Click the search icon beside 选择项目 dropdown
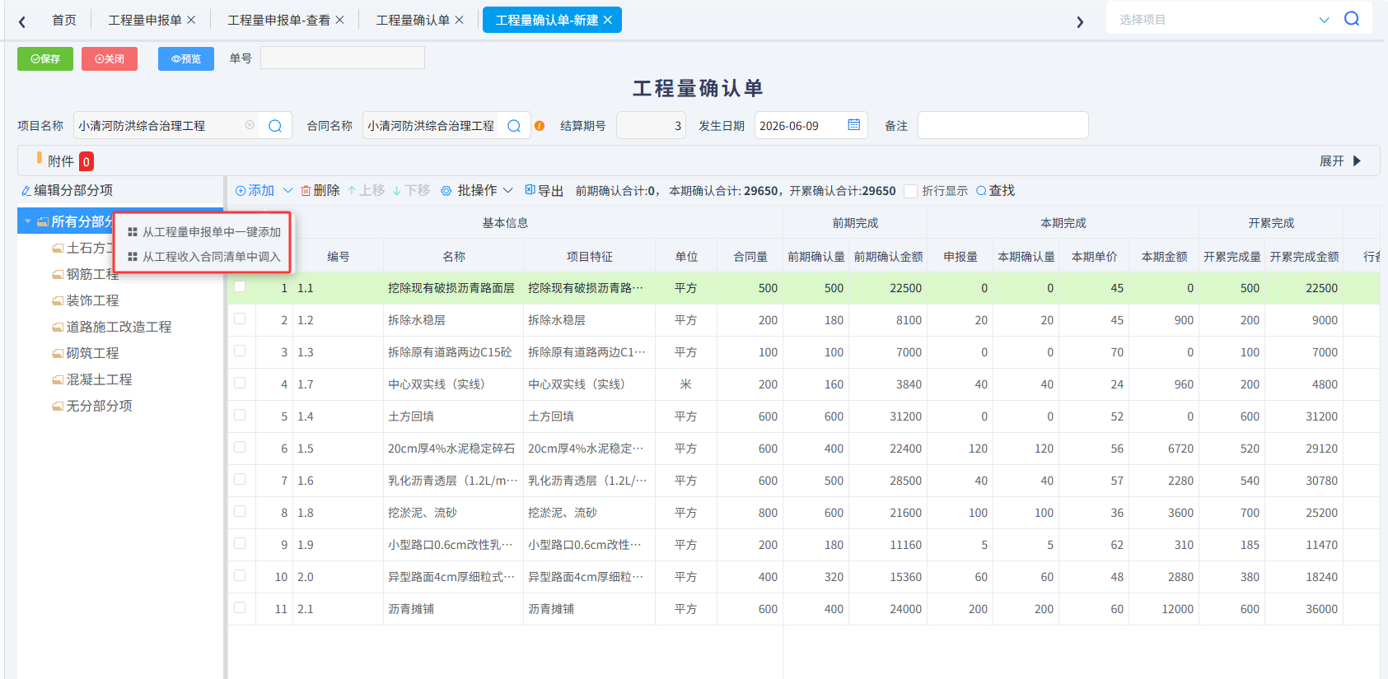1388x679 pixels. [x=1352, y=19]
